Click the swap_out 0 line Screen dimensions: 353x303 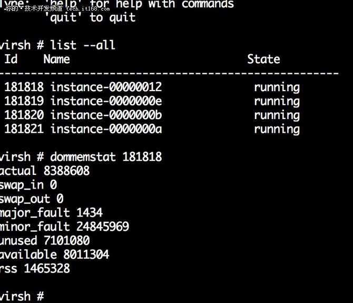[32, 199]
